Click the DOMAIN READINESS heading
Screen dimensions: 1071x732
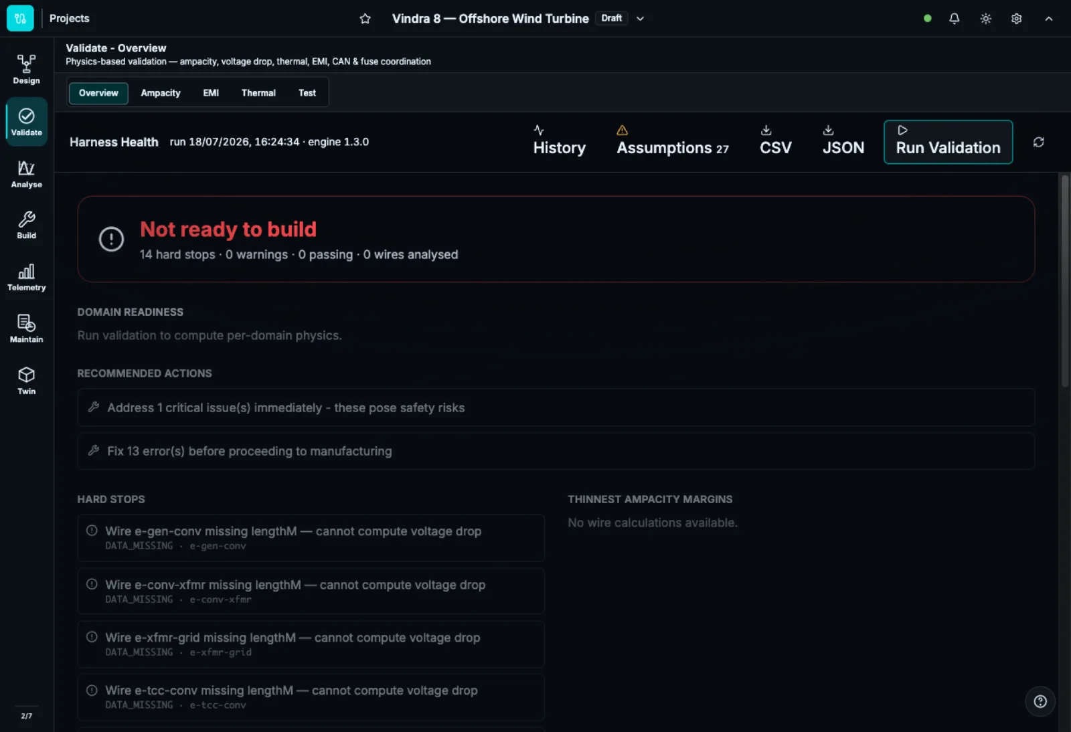tap(130, 312)
